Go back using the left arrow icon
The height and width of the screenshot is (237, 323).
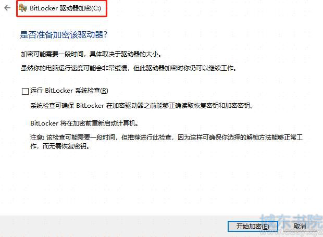(x=7, y=8)
